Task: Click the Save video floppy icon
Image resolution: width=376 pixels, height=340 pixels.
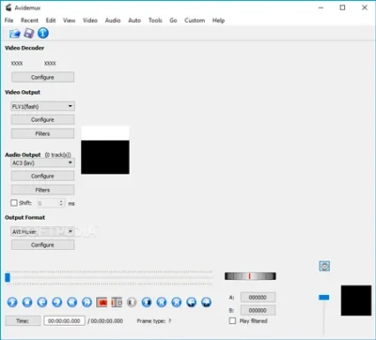Action: [x=29, y=33]
